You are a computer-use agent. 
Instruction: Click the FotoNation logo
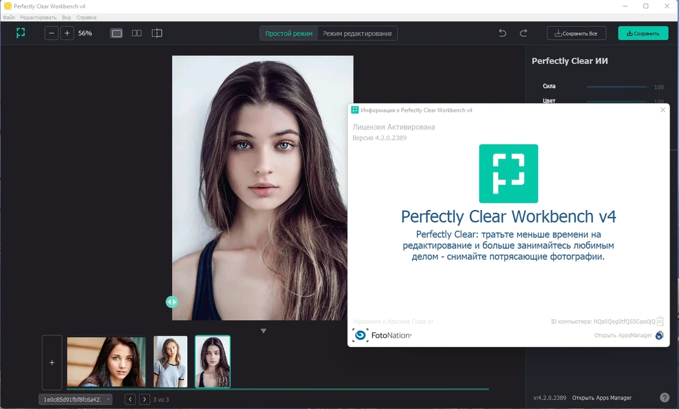coord(382,336)
